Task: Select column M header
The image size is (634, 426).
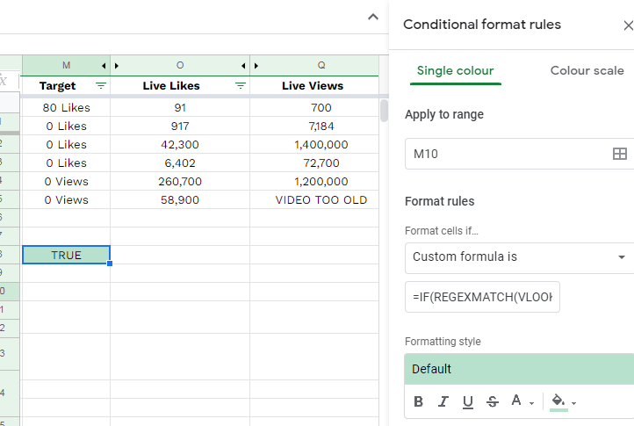Action: click(x=67, y=65)
